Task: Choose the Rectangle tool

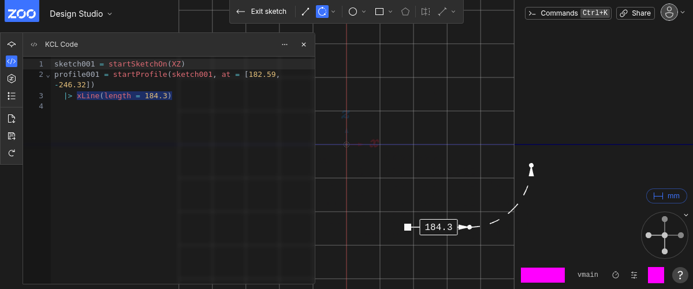Action: coord(379,12)
